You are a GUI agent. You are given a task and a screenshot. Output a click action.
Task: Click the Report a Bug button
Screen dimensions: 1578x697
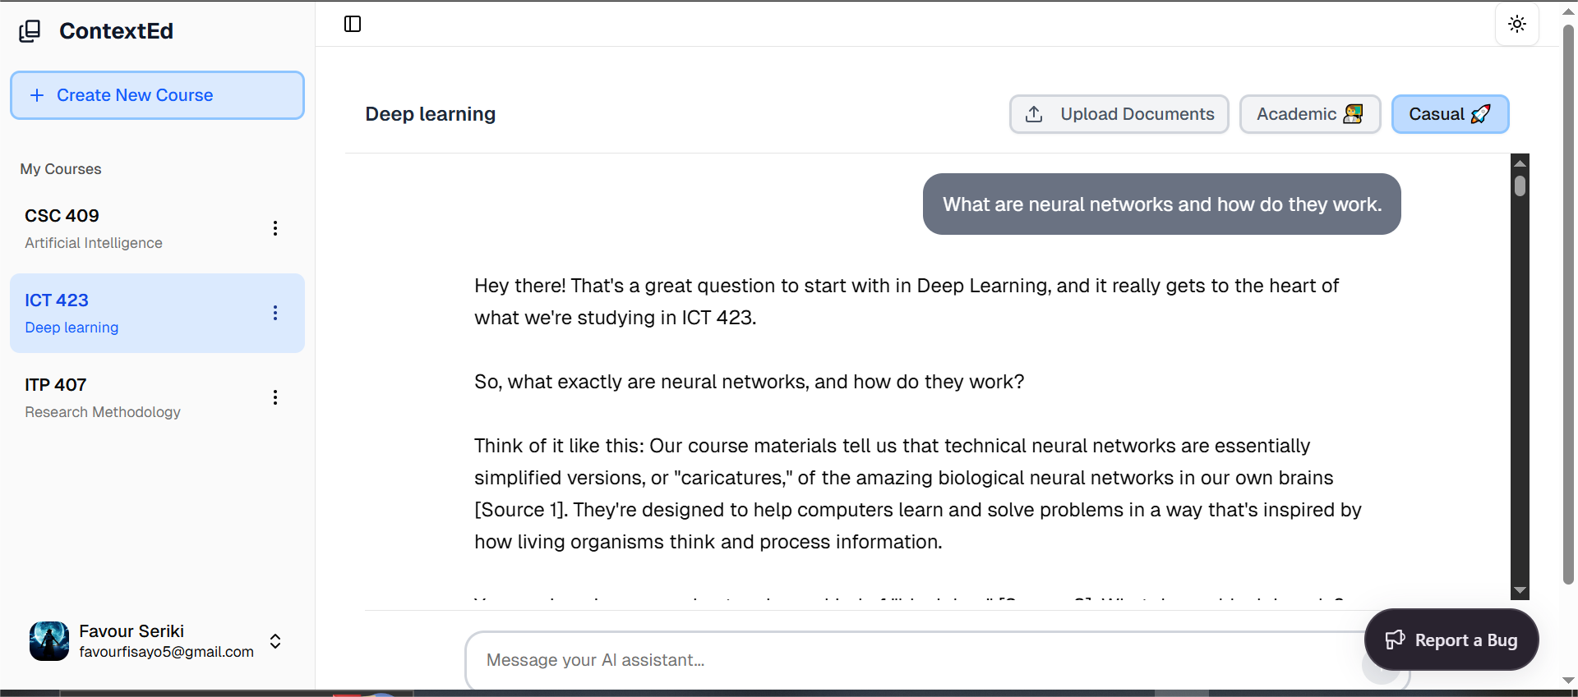coord(1451,640)
